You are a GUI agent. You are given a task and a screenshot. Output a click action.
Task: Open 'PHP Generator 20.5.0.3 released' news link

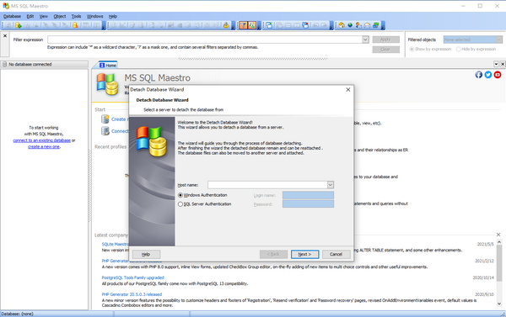pyautogui.click(x=132, y=294)
